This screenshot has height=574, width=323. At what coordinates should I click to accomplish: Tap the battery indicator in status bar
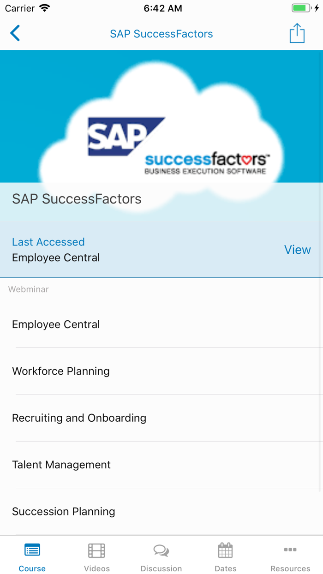click(302, 8)
